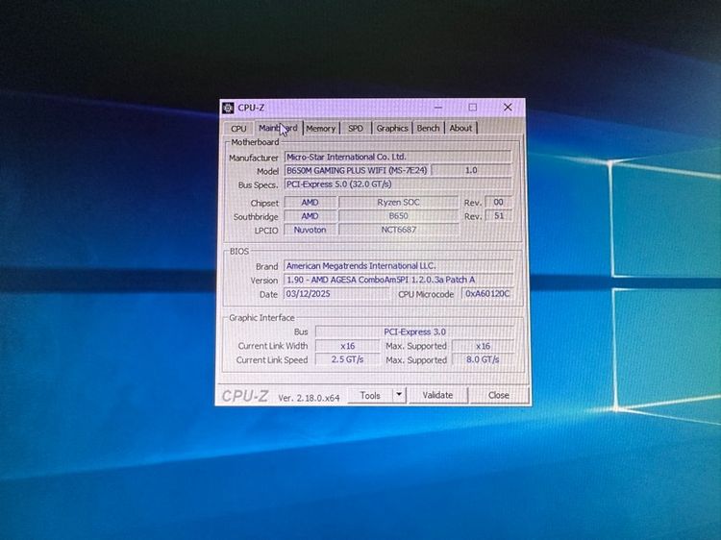This screenshot has height=540, width=721.
Task: Click the Bus Specs PCI-Express 5.0 field
Action: 398,184
